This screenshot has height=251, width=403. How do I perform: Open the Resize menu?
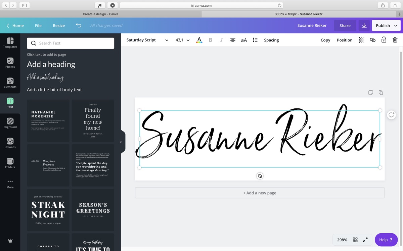pos(59,25)
